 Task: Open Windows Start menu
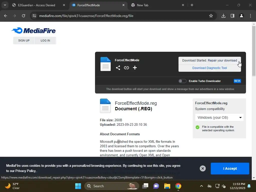coord(78,186)
